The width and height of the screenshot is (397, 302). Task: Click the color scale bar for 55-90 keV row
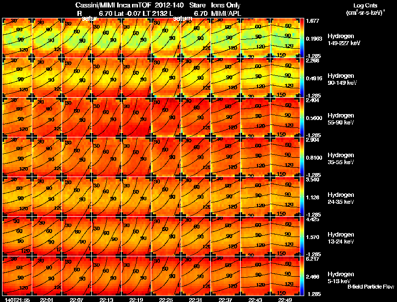302,117
